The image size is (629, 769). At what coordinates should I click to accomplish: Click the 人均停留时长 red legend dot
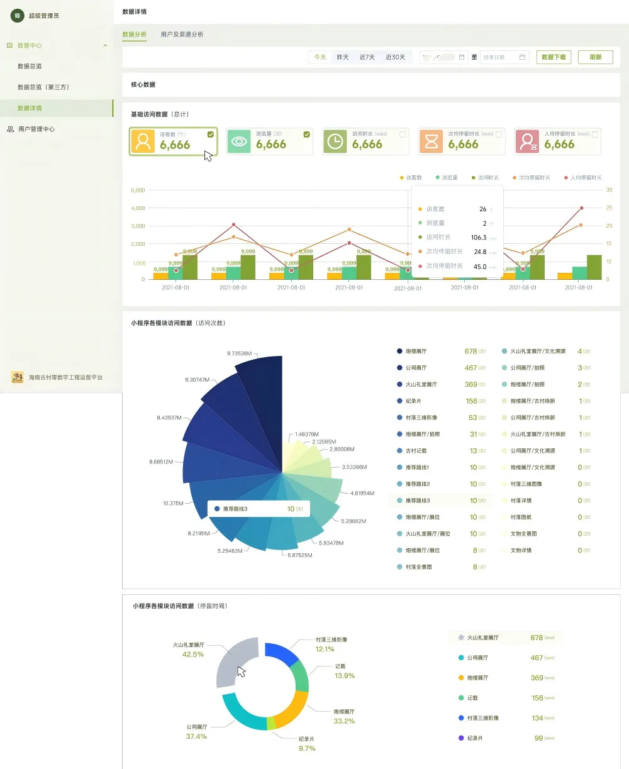pyautogui.click(x=566, y=178)
